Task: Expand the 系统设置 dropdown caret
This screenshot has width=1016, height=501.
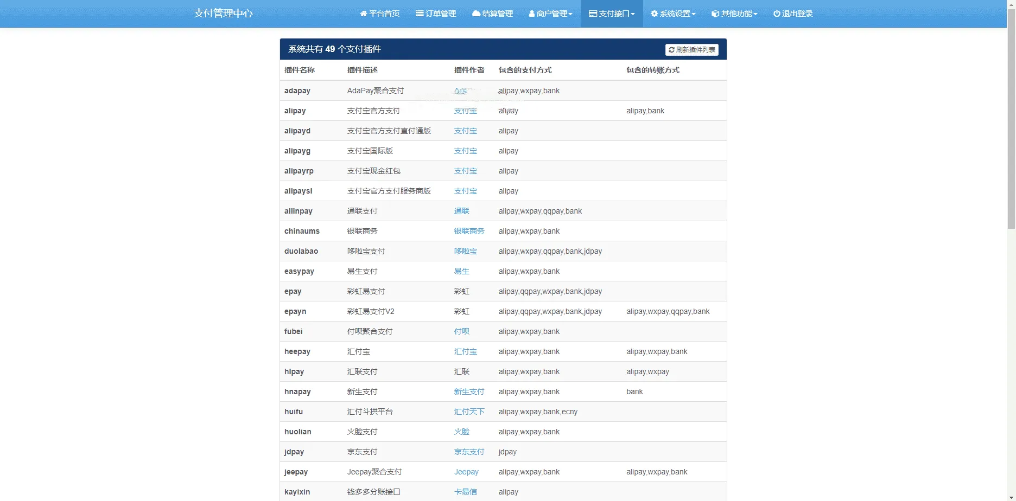Action: [694, 14]
